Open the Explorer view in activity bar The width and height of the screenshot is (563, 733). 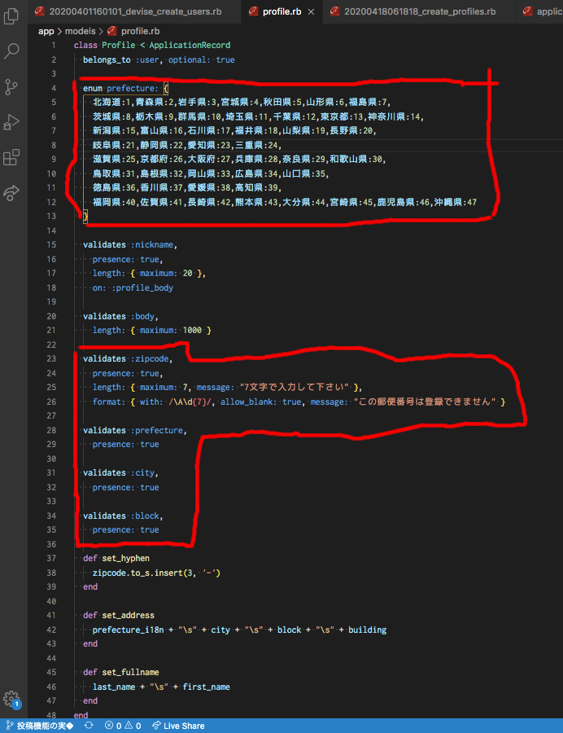pyautogui.click(x=11, y=16)
